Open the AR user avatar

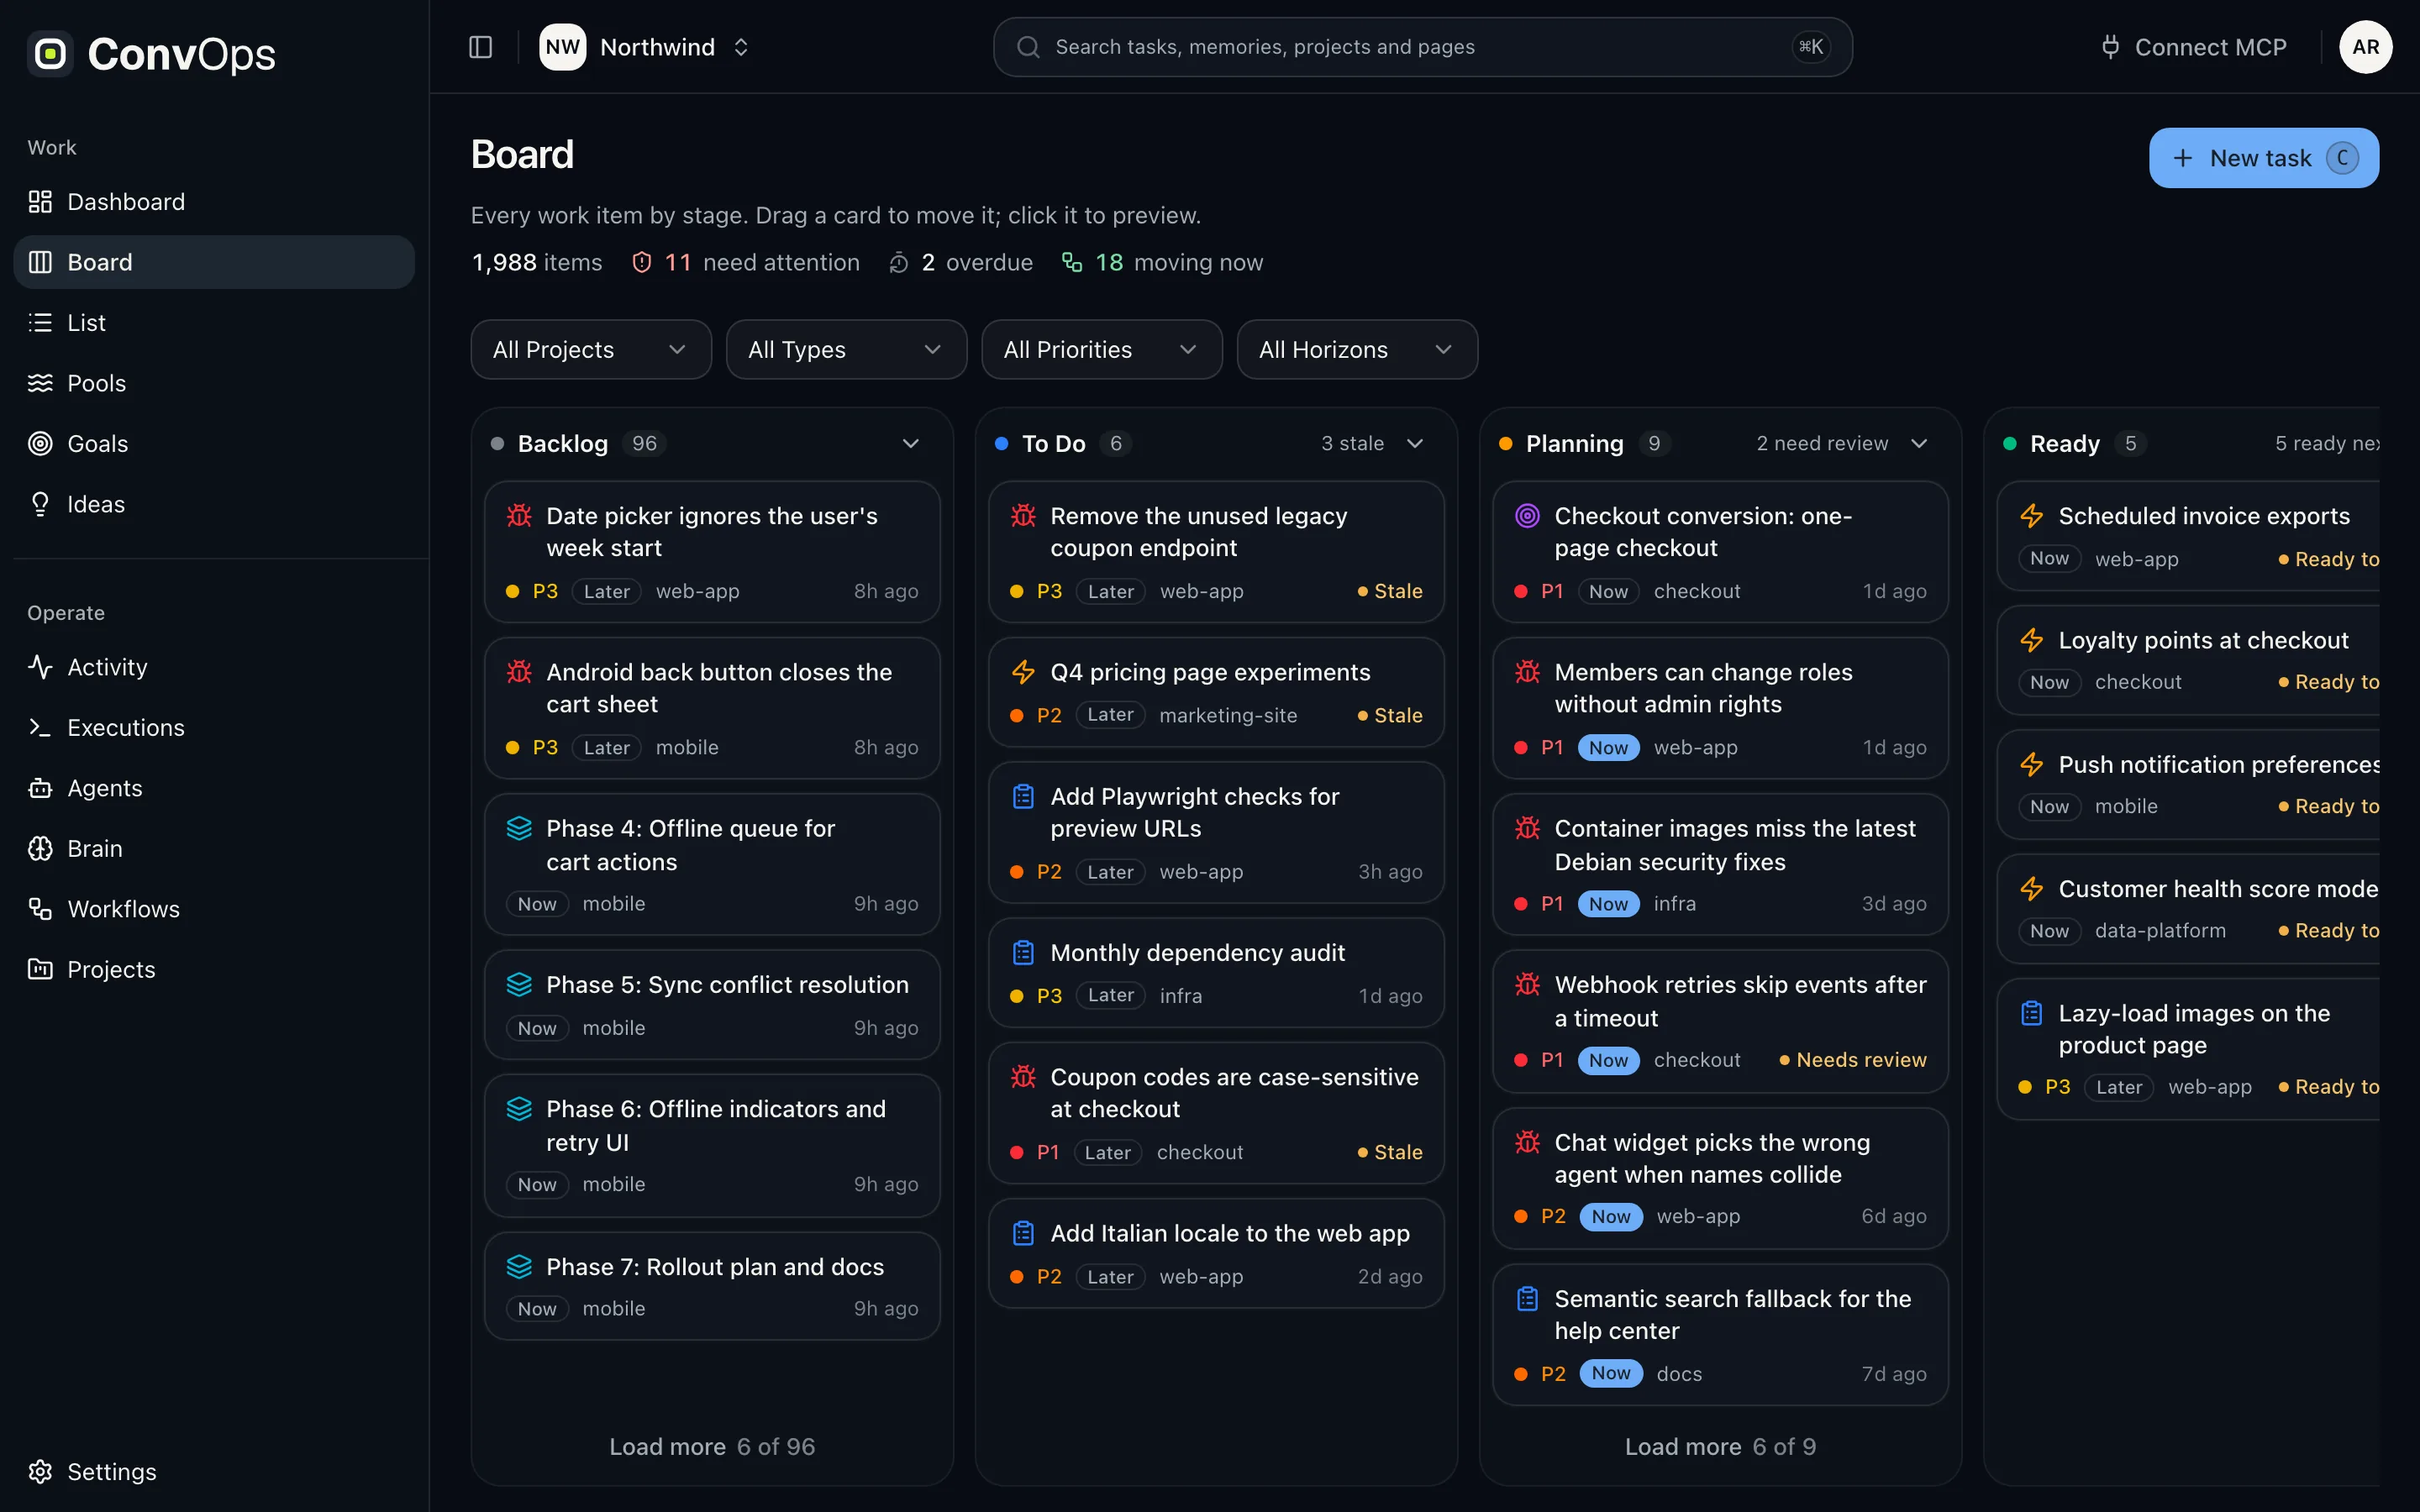pos(2365,47)
